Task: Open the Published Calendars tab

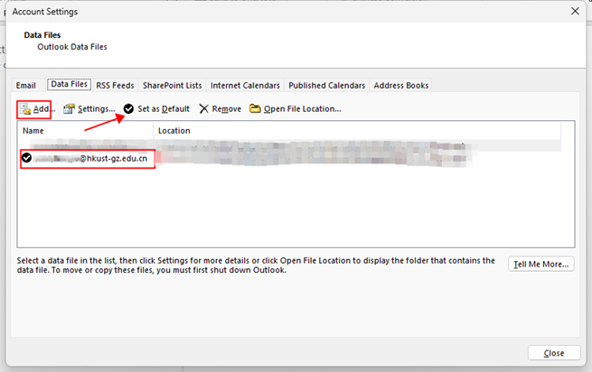Action: point(327,86)
